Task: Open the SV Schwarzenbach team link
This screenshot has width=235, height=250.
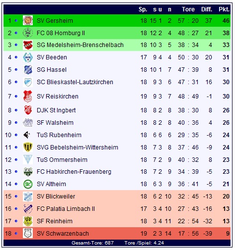Action: (x=63, y=234)
